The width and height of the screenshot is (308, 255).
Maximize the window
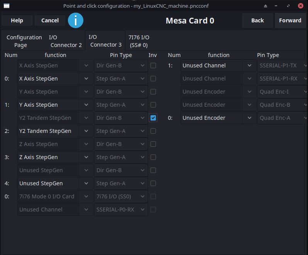click(x=288, y=6)
